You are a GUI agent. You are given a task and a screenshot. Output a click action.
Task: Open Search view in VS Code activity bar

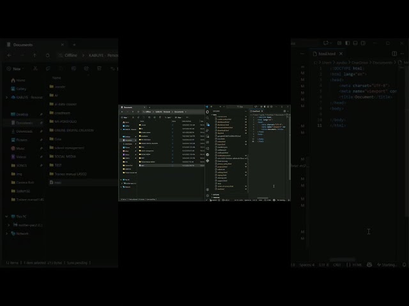pos(207,118)
